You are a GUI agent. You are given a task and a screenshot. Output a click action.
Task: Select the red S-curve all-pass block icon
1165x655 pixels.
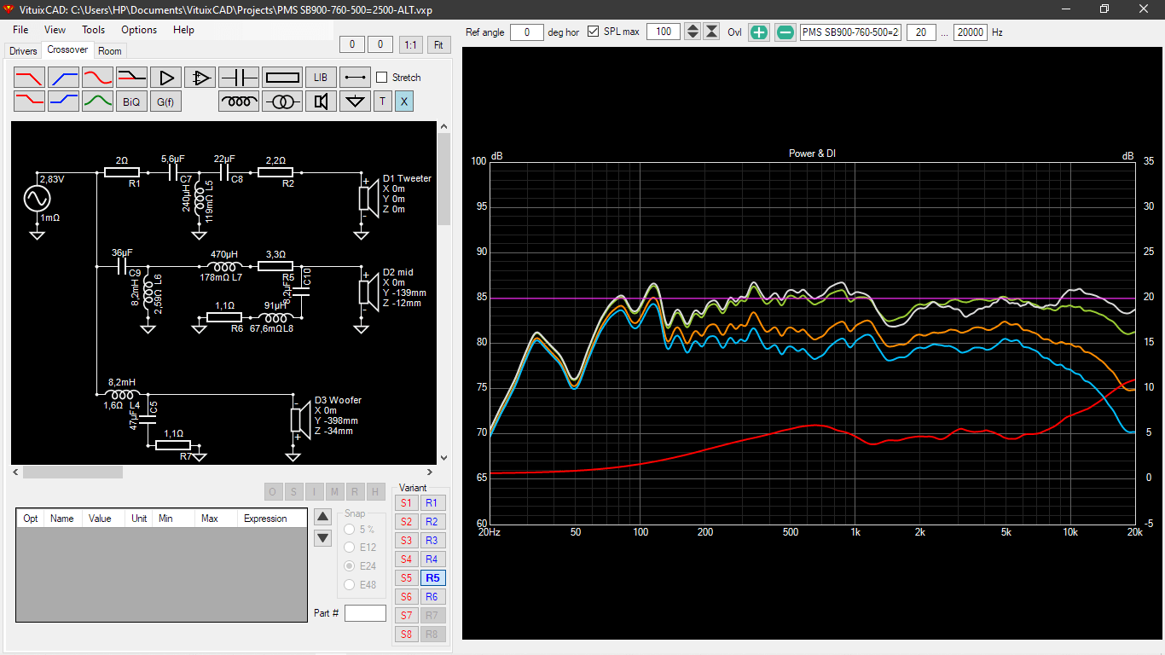(97, 77)
